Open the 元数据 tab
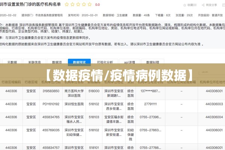Image resolution: width=225 pixels, height=150 pixels. (12, 62)
